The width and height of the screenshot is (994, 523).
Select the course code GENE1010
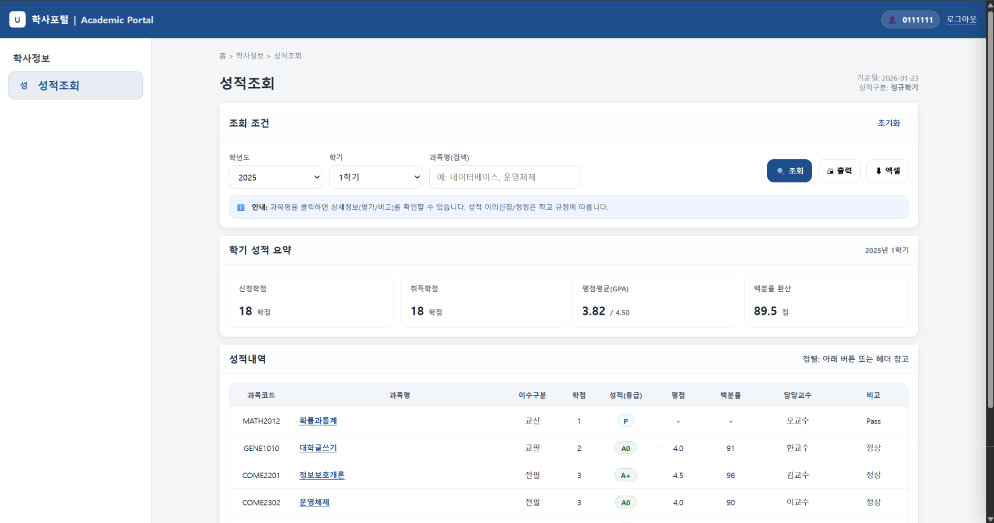click(x=261, y=448)
